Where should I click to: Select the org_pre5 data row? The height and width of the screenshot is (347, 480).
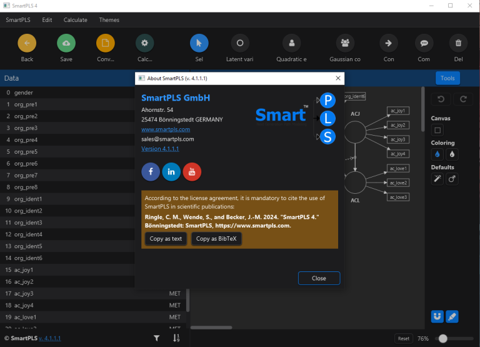(x=67, y=151)
